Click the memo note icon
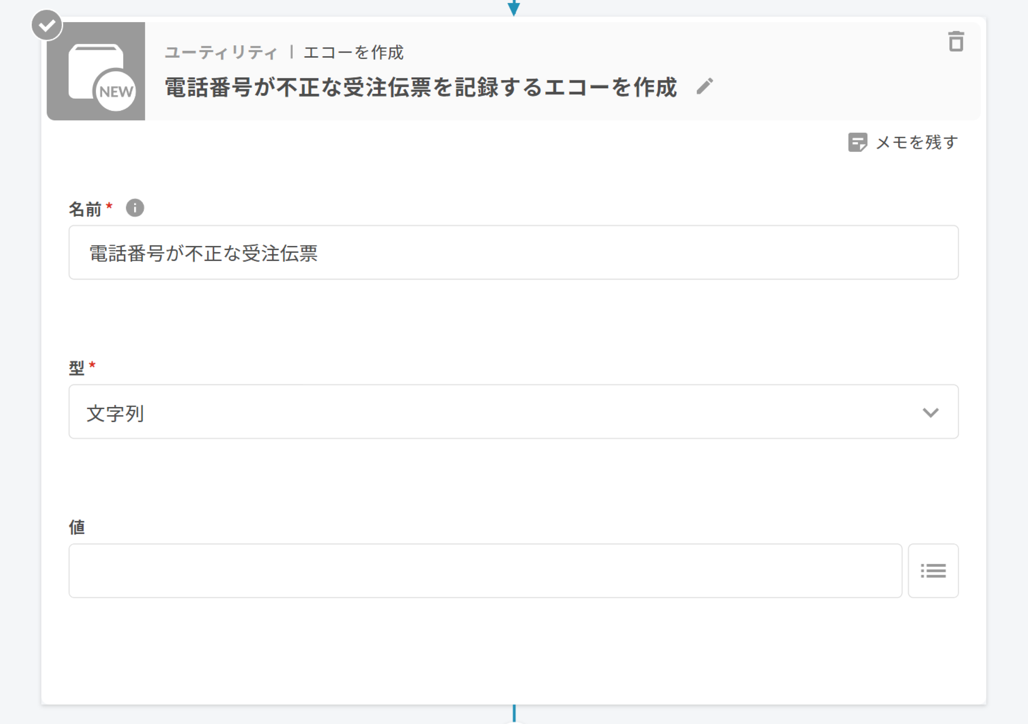 (857, 142)
